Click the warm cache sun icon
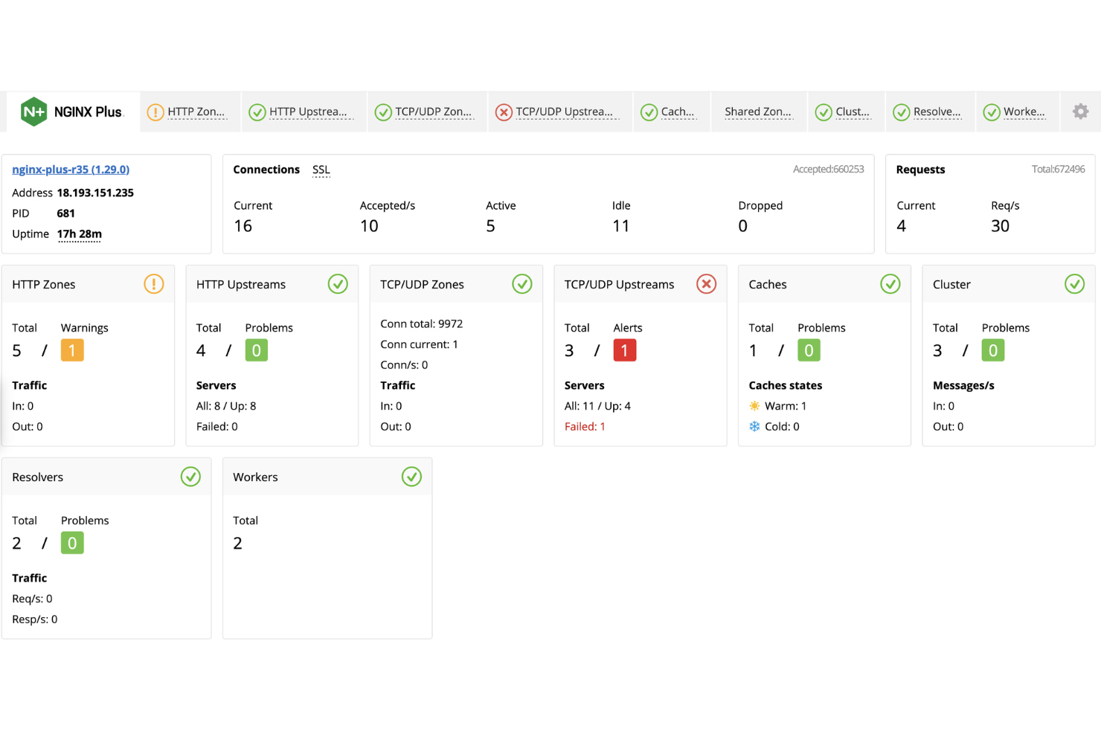1101x734 pixels. [x=754, y=406]
